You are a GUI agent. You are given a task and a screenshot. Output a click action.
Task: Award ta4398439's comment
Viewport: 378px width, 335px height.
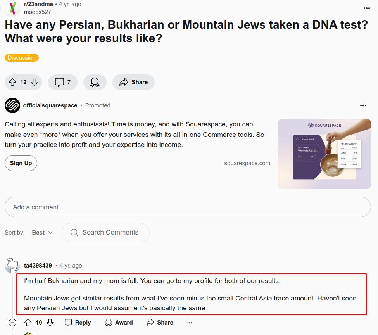[x=119, y=323]
